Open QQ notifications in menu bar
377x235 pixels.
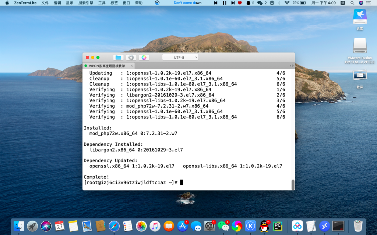[250, 3]
